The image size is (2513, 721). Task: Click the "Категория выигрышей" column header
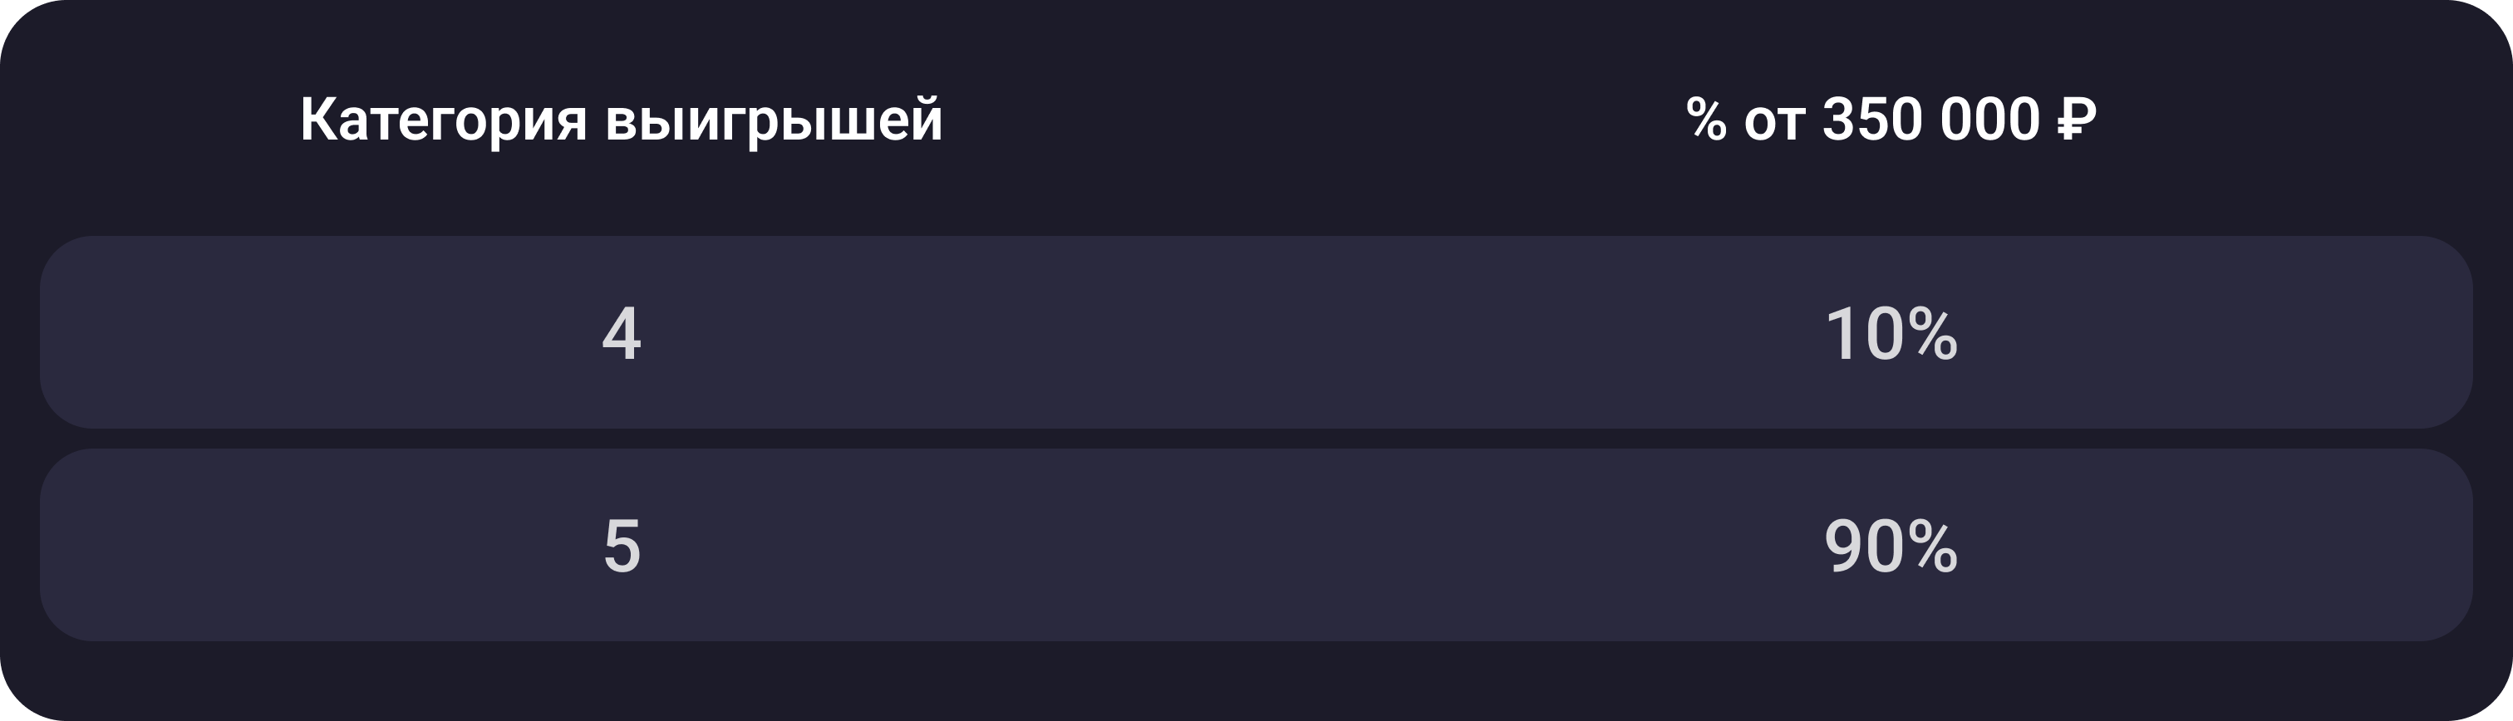pos(621,120)
